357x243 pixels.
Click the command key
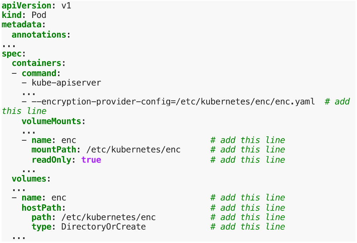pos(39,73)
